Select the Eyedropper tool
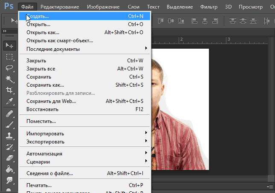The image size is (275, 193). 9,101
